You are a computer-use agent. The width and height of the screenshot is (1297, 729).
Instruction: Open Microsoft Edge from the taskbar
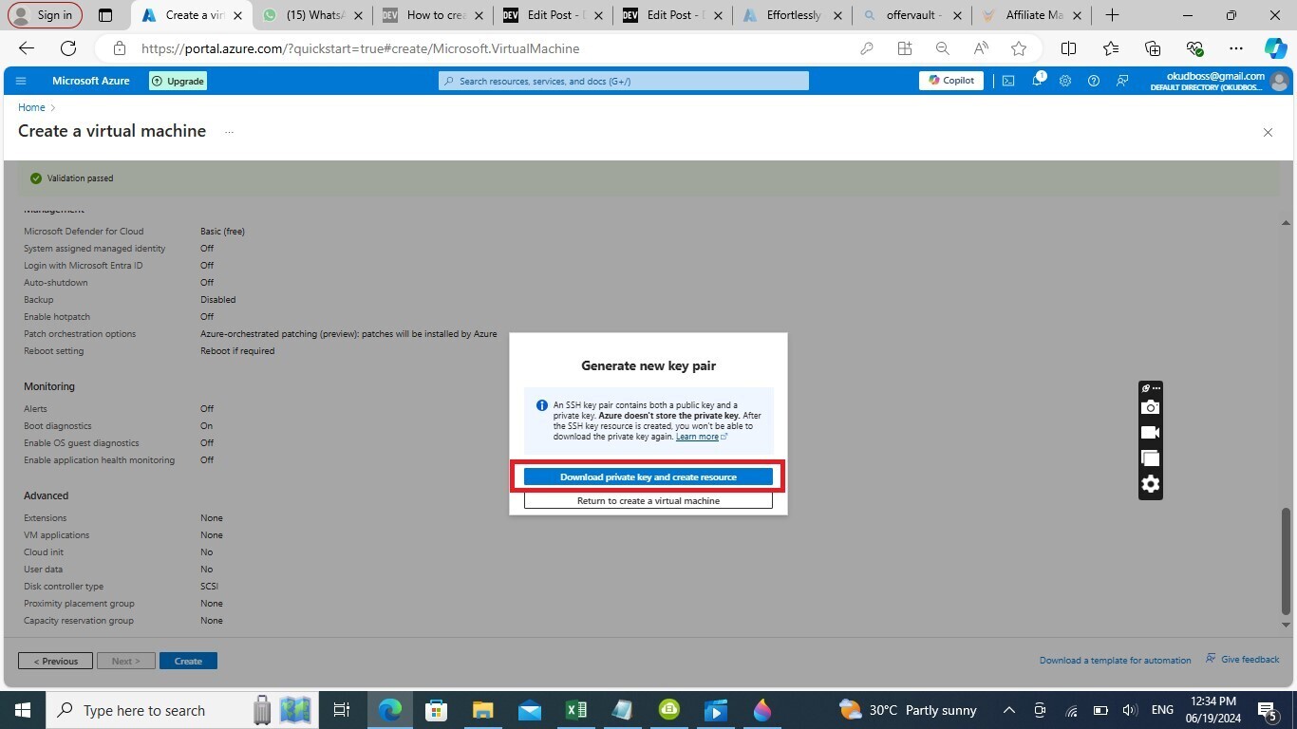point(390,710)
